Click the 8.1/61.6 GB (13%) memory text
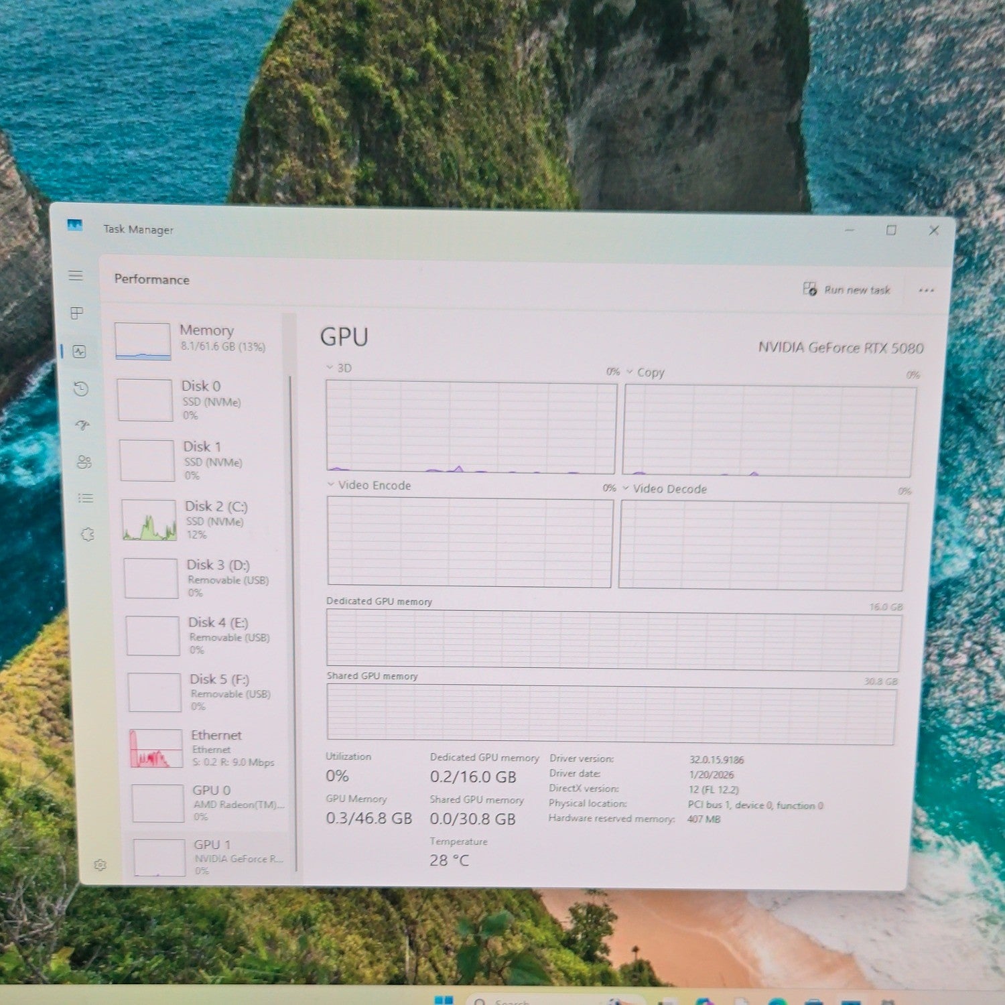Screen dimensions: 1005x1005 pyautogui.click(x=222, y=346)
